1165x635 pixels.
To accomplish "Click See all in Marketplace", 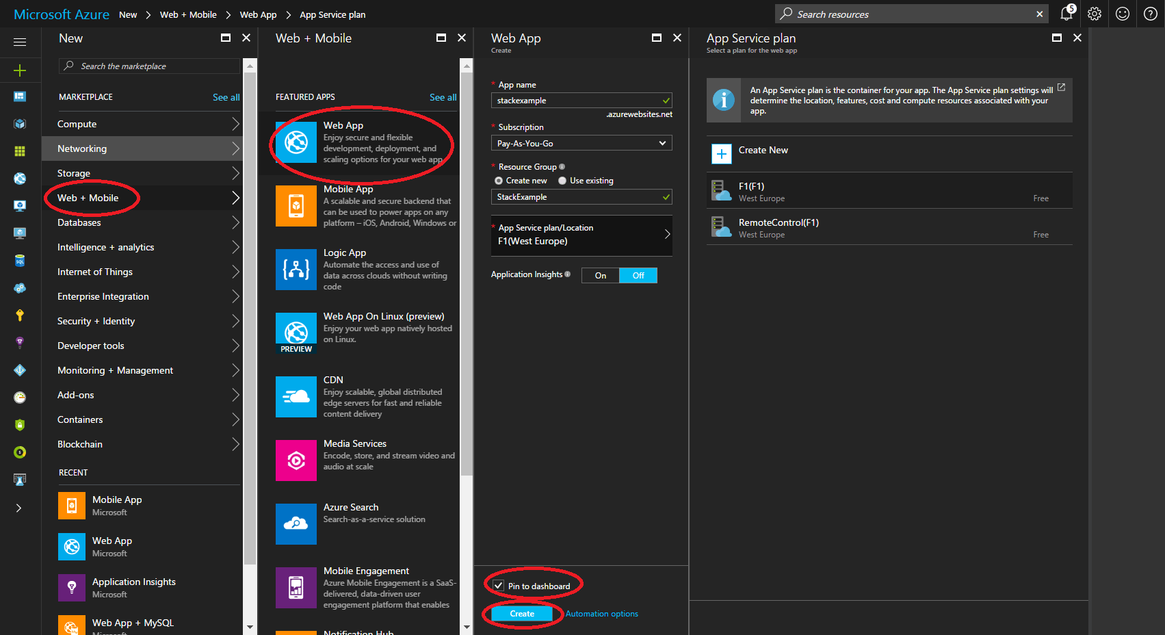I will (226, 97).
